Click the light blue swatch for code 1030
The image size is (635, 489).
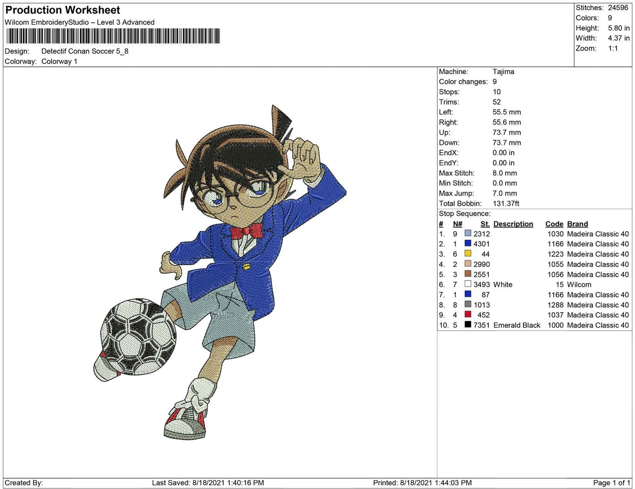[x=468, y=234]
